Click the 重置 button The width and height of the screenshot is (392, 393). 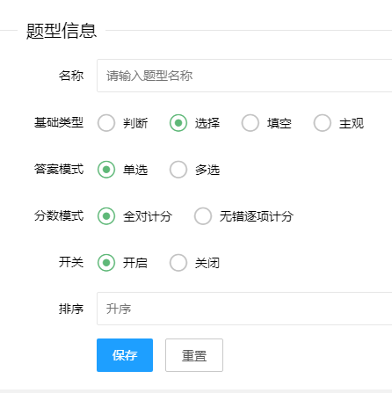(194, 355)
